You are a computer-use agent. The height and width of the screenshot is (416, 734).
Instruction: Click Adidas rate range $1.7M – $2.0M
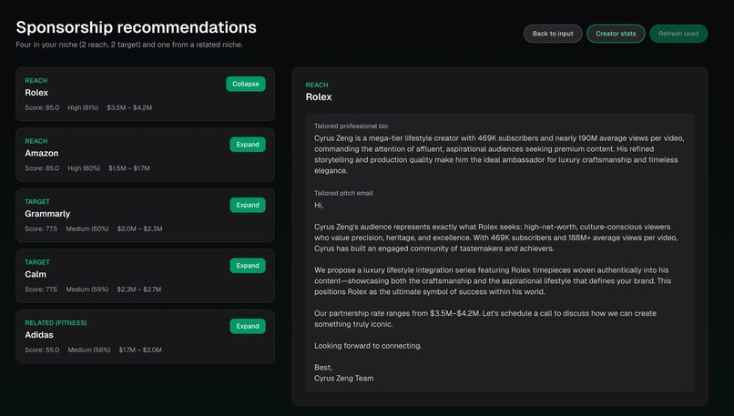point(140,350)
